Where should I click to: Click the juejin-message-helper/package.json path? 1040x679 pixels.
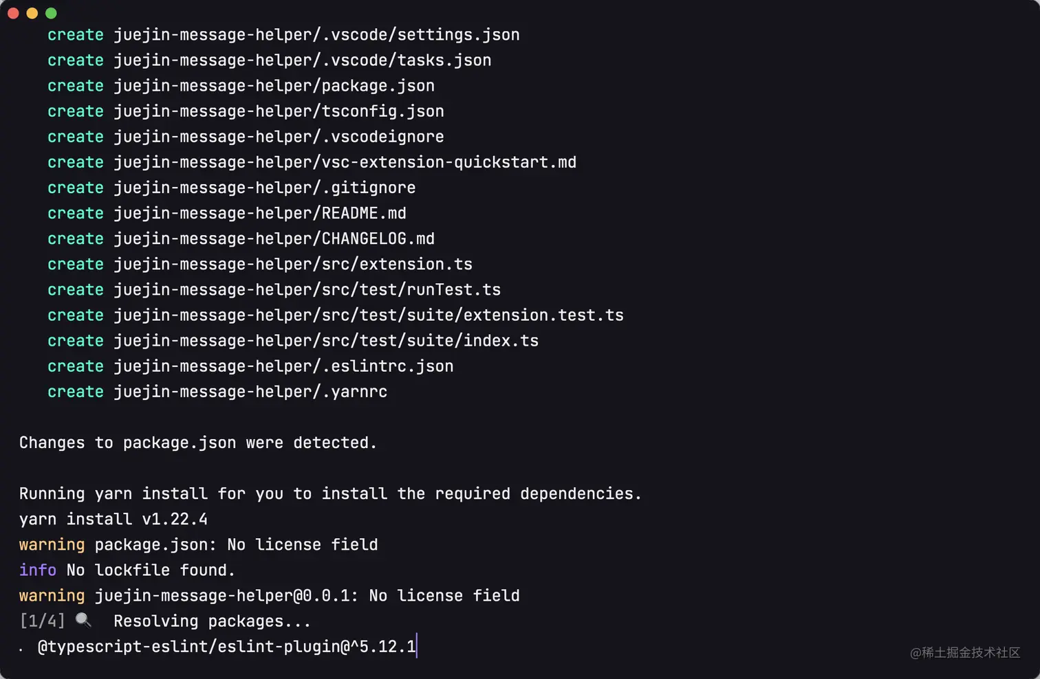pos(274,86)
